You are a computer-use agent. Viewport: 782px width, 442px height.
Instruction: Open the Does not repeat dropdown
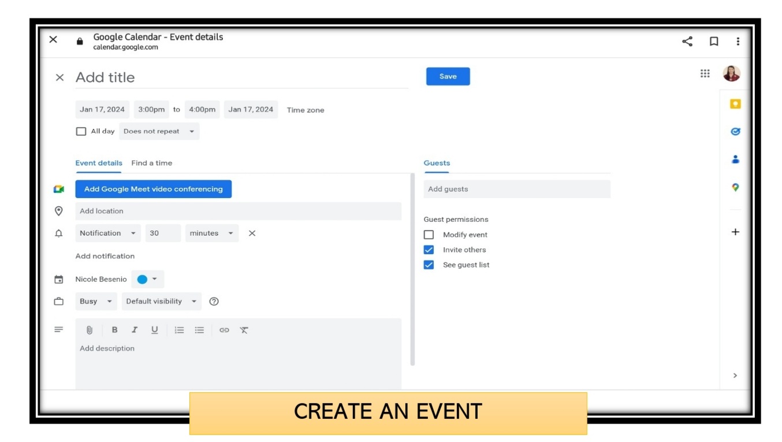tap(159, 132)
